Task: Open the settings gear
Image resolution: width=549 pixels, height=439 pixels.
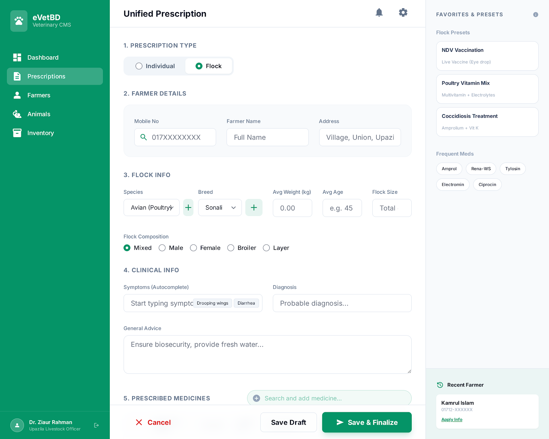Action: tap(403, 12)
